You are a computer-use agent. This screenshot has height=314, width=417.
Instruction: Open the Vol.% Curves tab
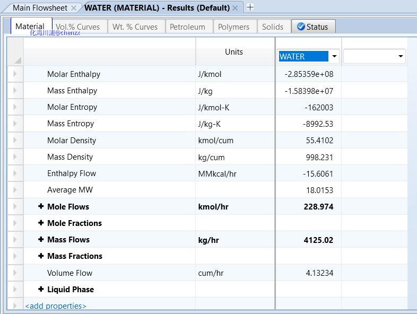coord(77,27)
